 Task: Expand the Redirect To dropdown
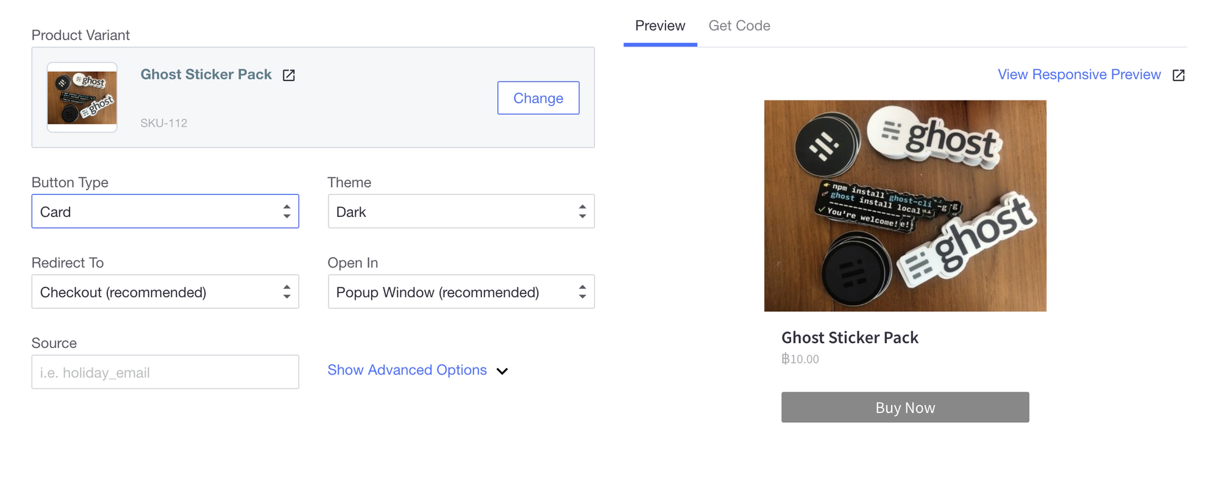165,292
